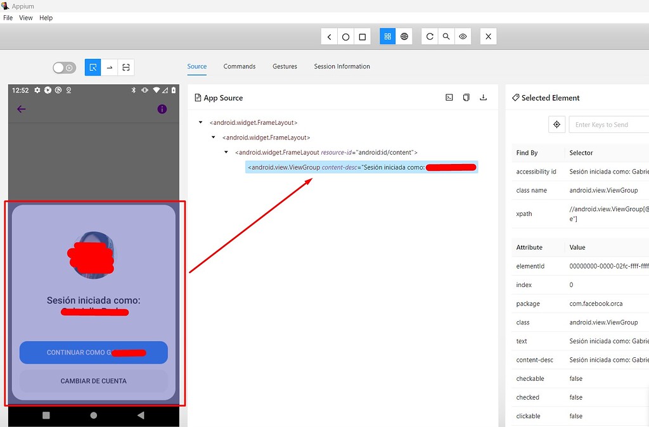Click the Enter Keys to Send field

pos(608,124)
